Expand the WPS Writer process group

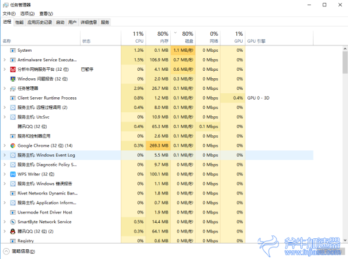(5, 174)
